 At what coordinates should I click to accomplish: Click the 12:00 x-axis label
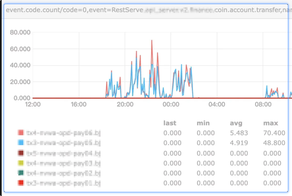coord(33,104)
